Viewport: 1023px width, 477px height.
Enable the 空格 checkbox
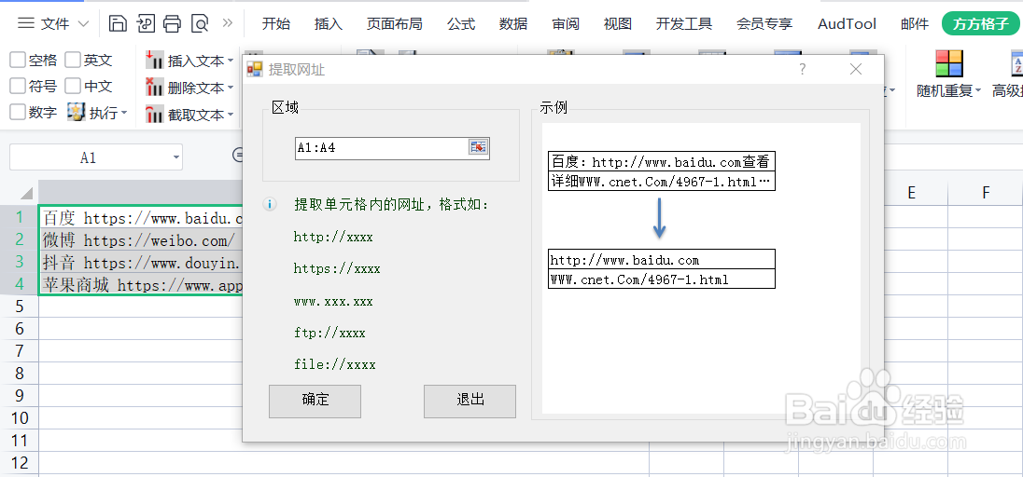(x=18, y=61)
